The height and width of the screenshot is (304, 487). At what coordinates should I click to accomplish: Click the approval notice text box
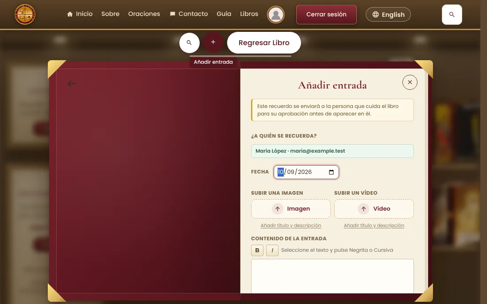point(332,110)
